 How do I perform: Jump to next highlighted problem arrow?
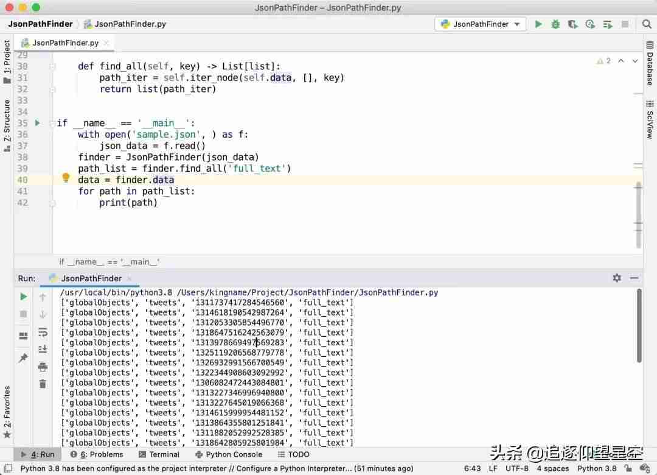[x=634, y=62]
